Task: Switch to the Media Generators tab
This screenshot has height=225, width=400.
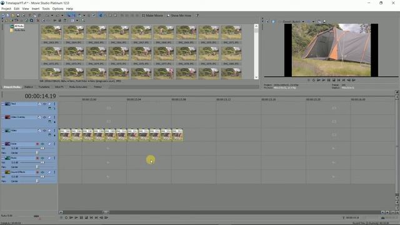Action: tap(78, 87)
